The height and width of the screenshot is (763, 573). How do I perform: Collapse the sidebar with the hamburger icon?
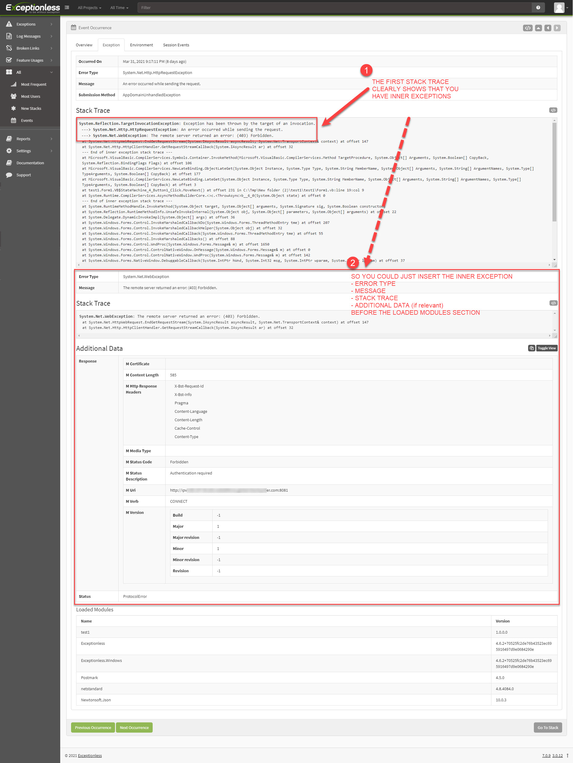[x=67, y=7]
